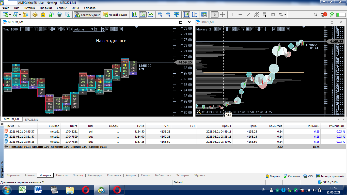Select the equidistant channel tool
Screen dimensions: 347x195
point(257,15)
